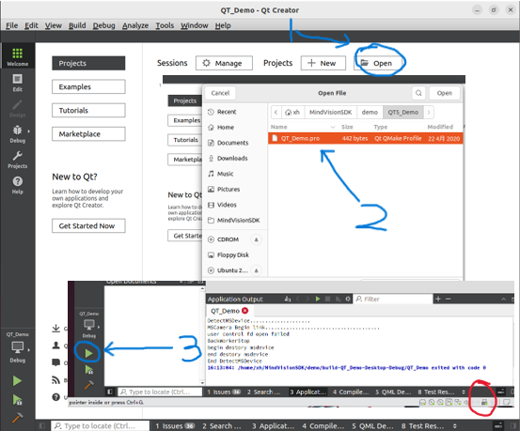Viewport: 520px width, 431px height.
Task: Start debugging with play-bug icon
Action: point(17,399)
